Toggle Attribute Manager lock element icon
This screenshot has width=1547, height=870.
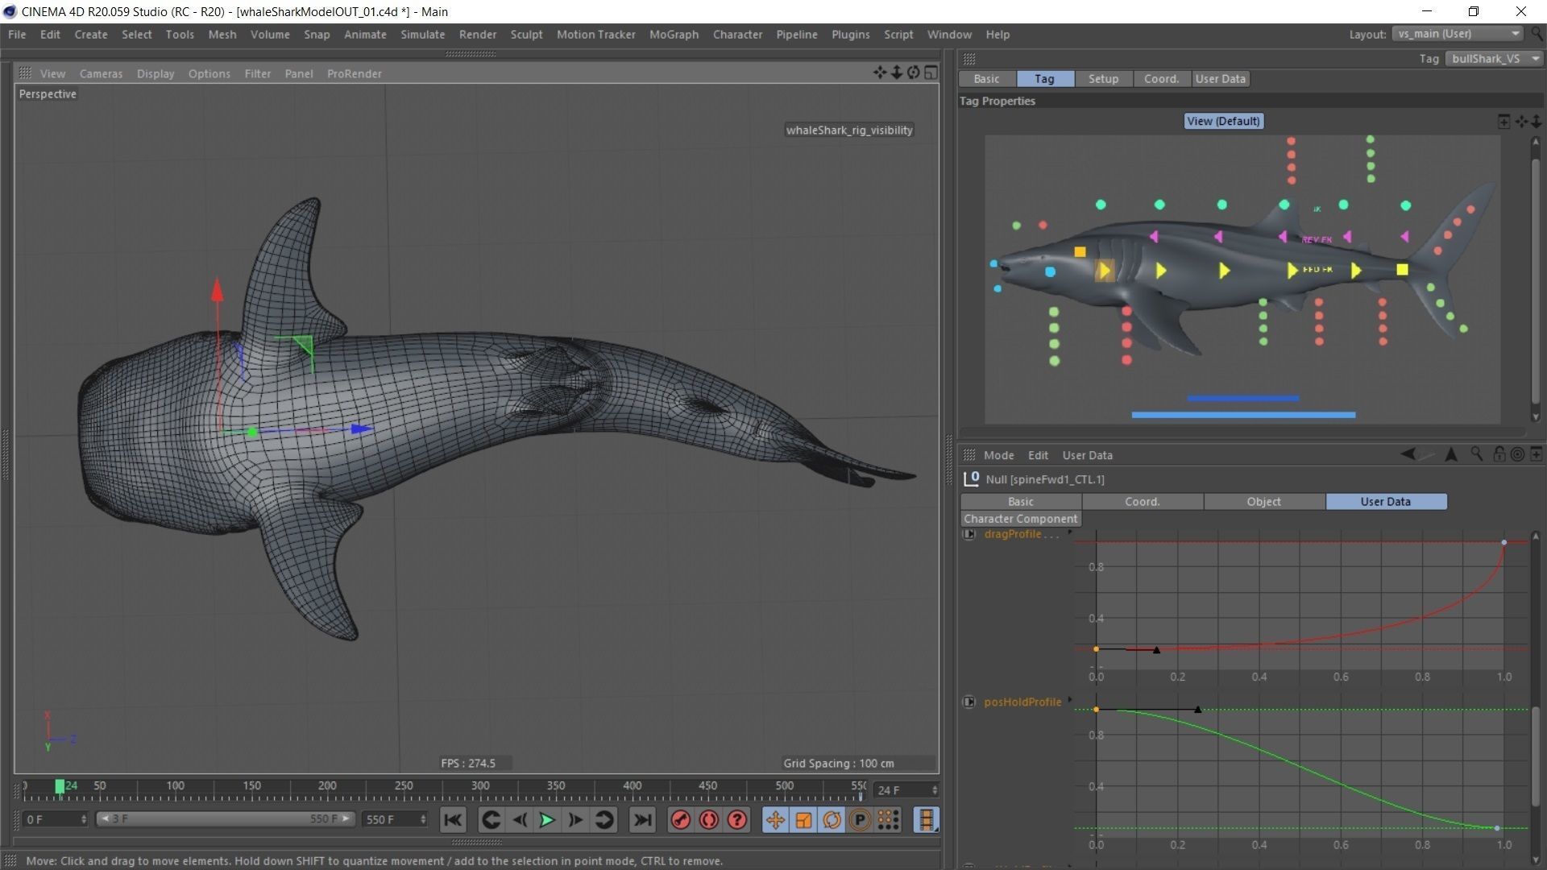coord(1499,454)
